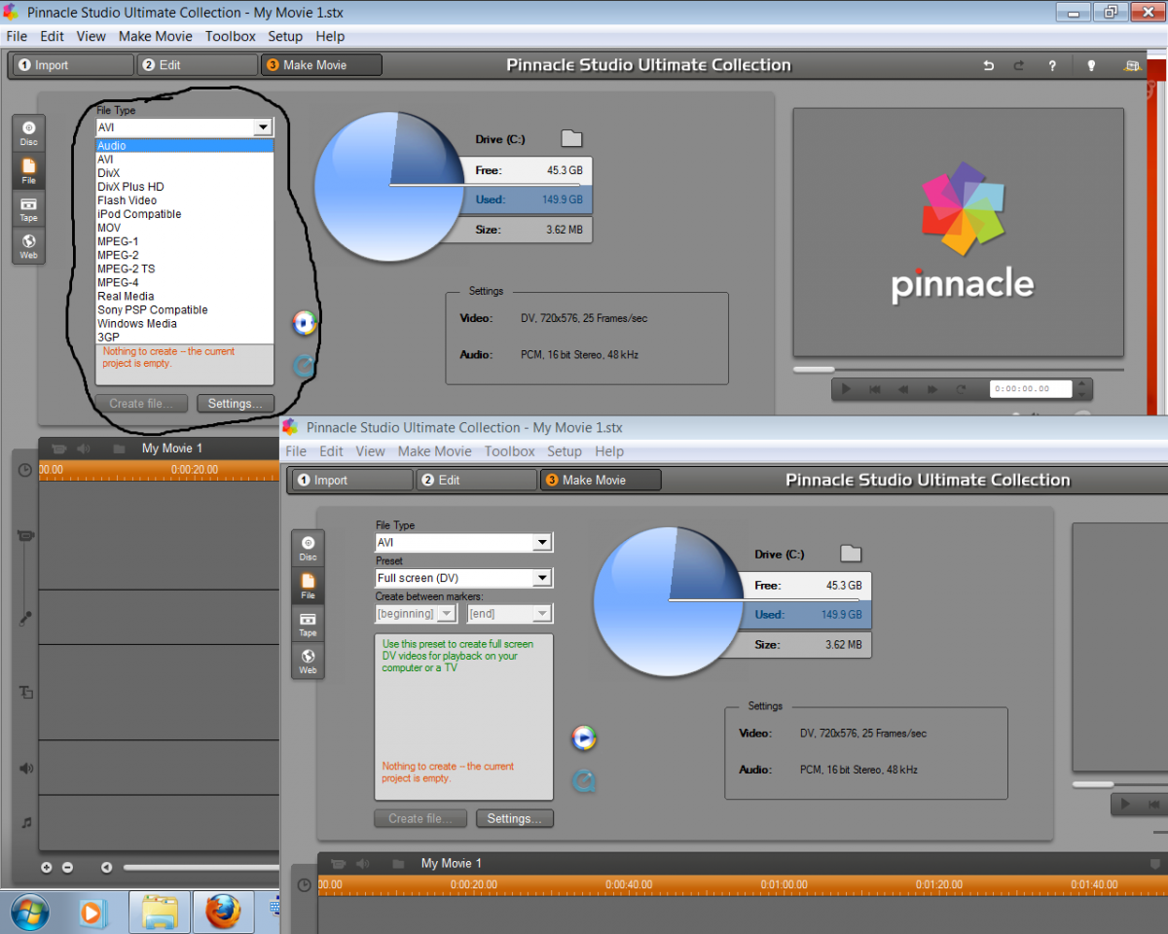The image size is (1168, 934).
Task: Open View menu in front window
Action: click(x=370, y=451)
